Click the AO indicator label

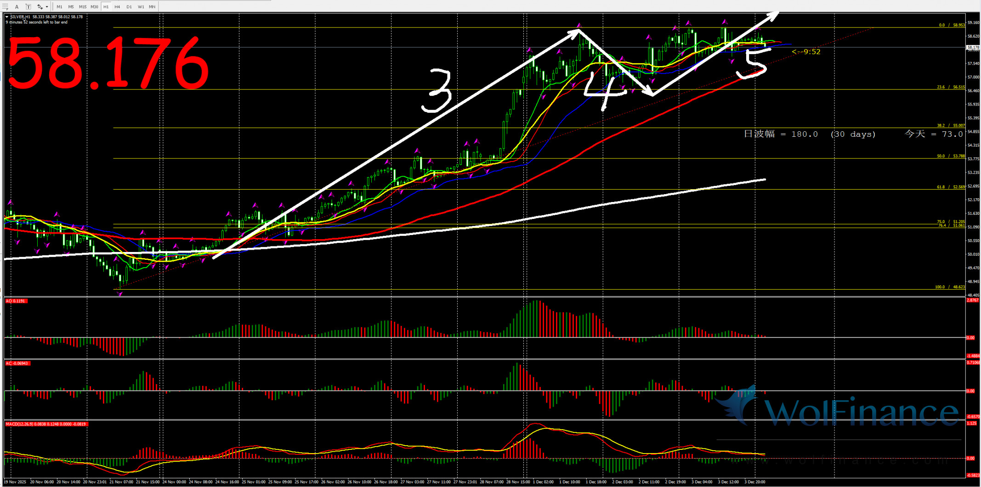16,301
